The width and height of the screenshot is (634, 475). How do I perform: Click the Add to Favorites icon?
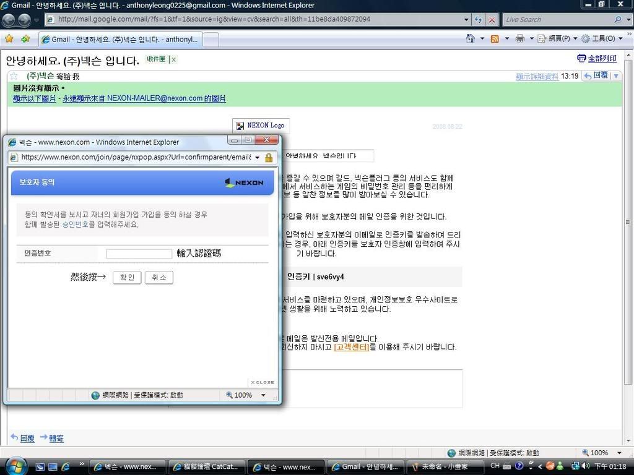pos(25,38)
